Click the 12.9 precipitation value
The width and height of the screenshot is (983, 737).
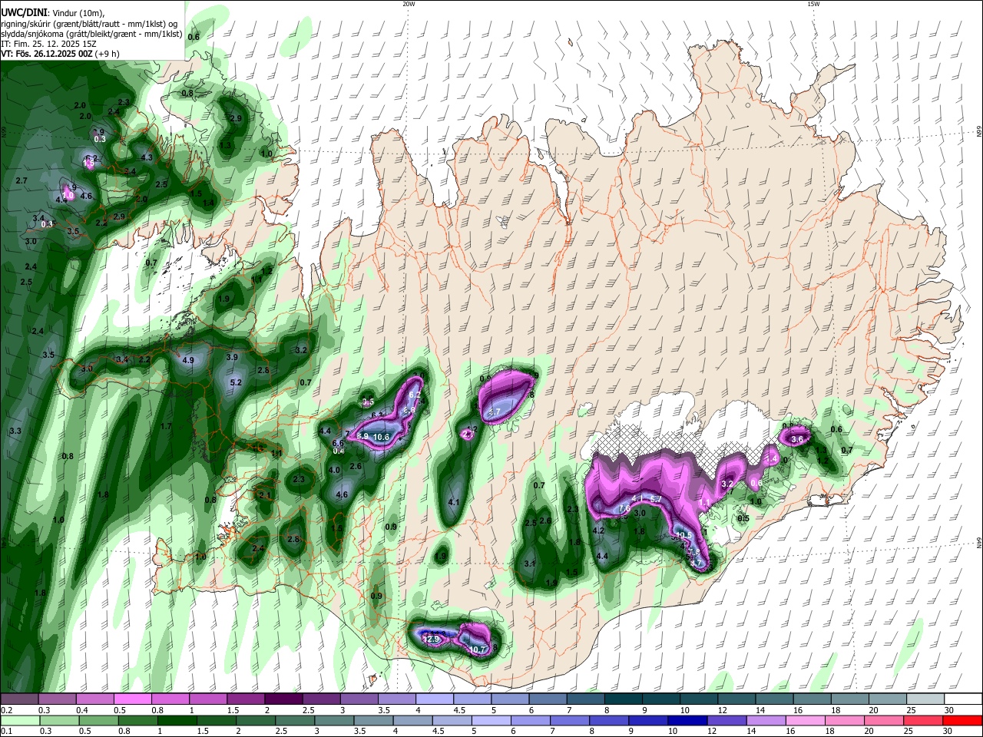pos(431,639)
